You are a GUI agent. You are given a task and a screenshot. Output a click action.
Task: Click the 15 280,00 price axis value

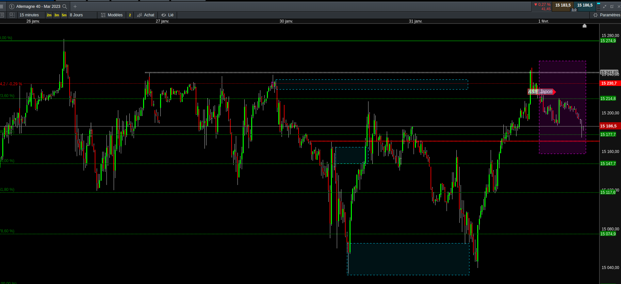coord(610,36)
